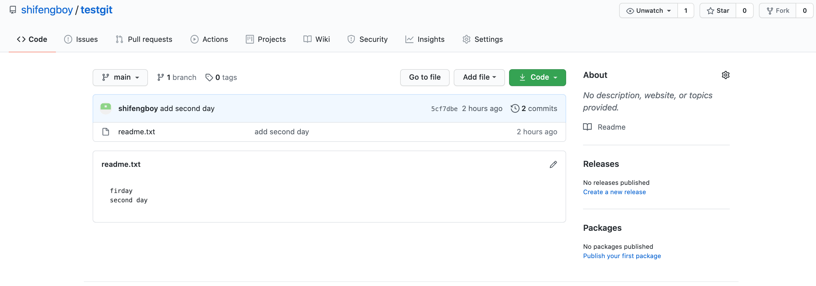
Task: Click the book icon next to Readme in About
Action: [587, 127]
